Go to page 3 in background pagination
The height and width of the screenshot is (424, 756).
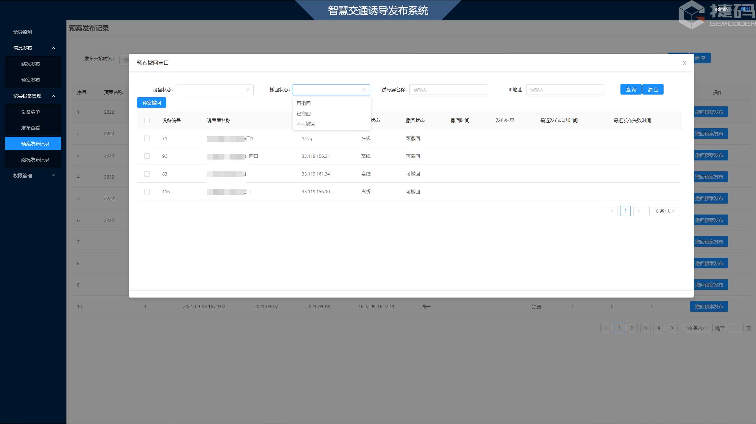click(x=645, y=328)
